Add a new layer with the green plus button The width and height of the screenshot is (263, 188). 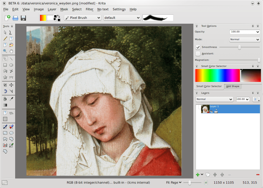[198, 174]
